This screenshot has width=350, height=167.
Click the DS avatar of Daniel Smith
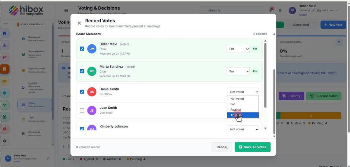pos(92,92)
